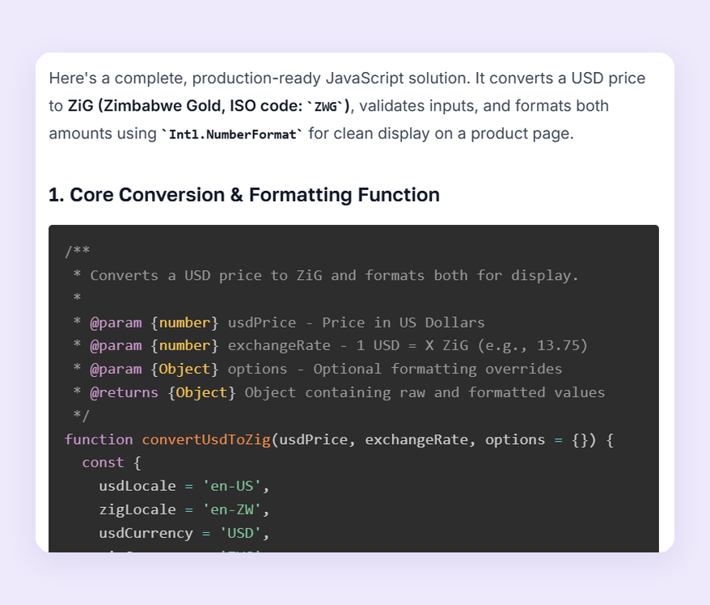Select the inline code "ZWG"

pos(325,107)
